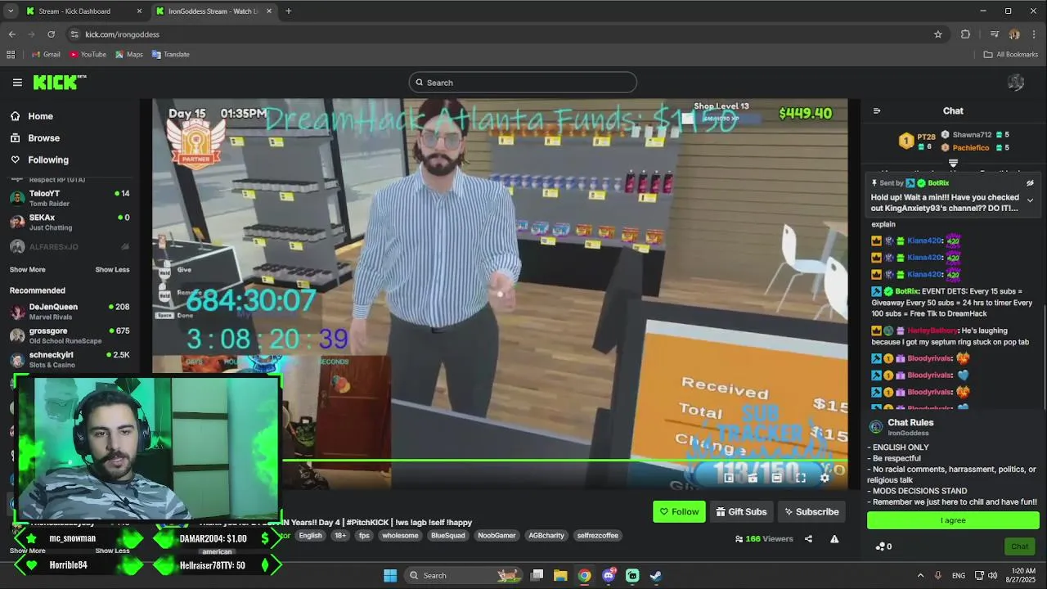View site information icon in address bar
This screenshot has height=589, width=1047.
coord(74,34)
